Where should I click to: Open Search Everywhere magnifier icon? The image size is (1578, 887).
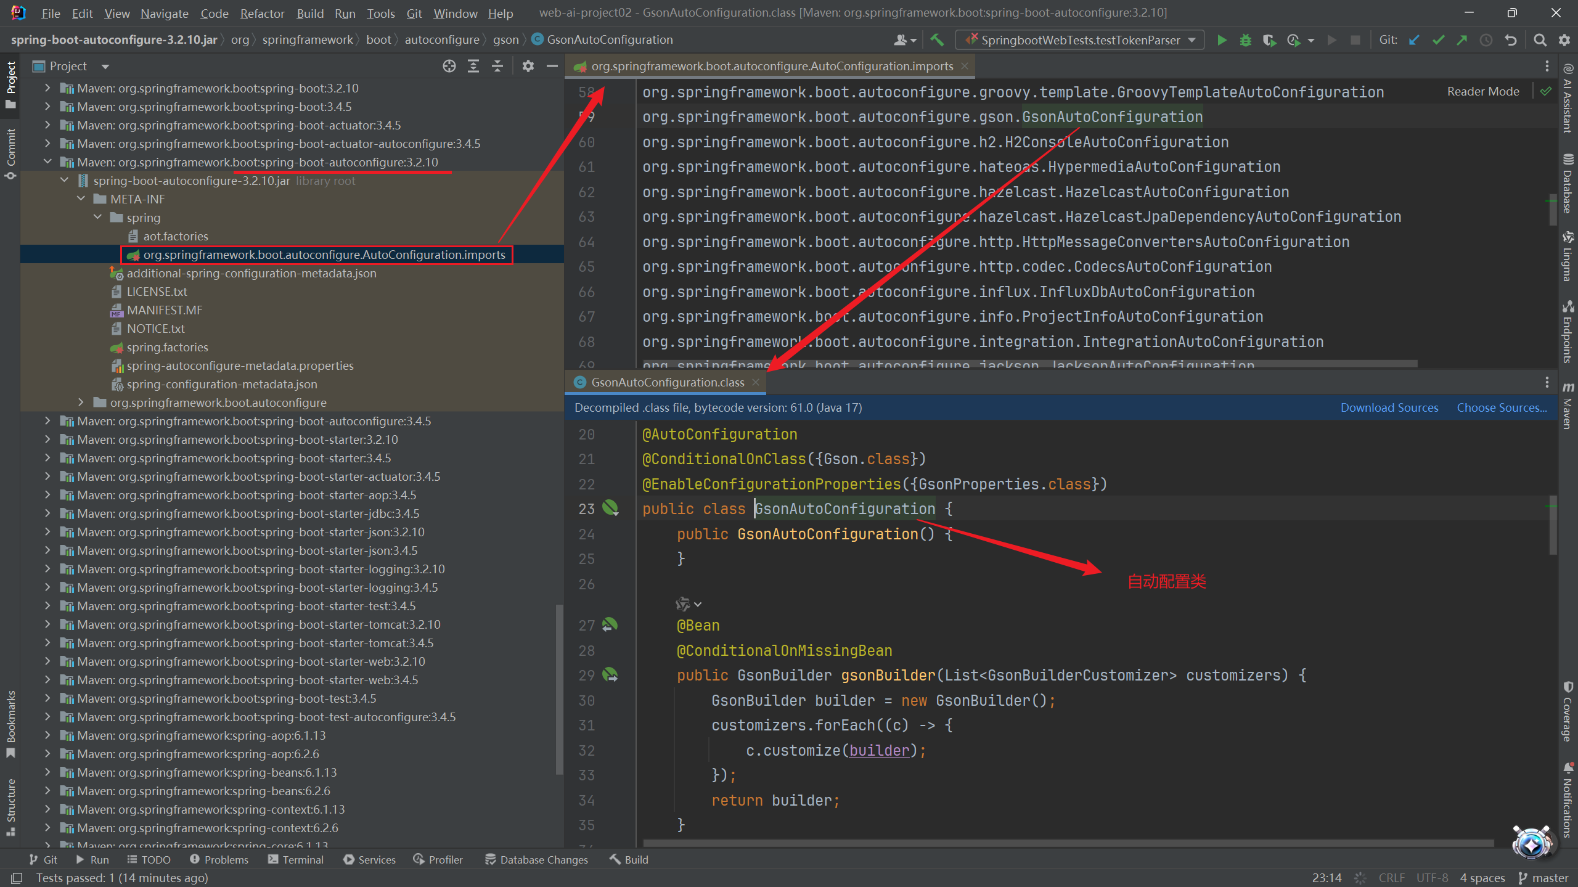coord(1540,40)
